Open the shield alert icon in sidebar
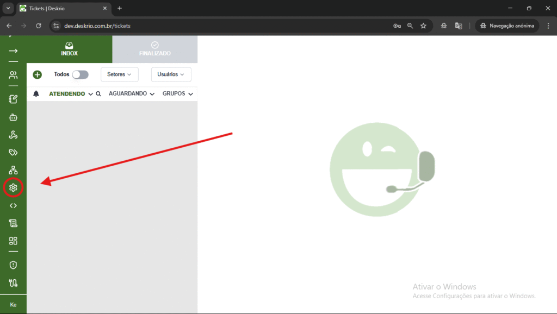Screen dimensions: 557x314 [13, 265]
